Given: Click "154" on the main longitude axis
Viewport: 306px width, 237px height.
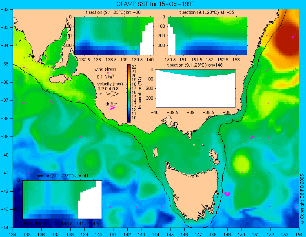Looking at the screenshot, I should point(299,235).
